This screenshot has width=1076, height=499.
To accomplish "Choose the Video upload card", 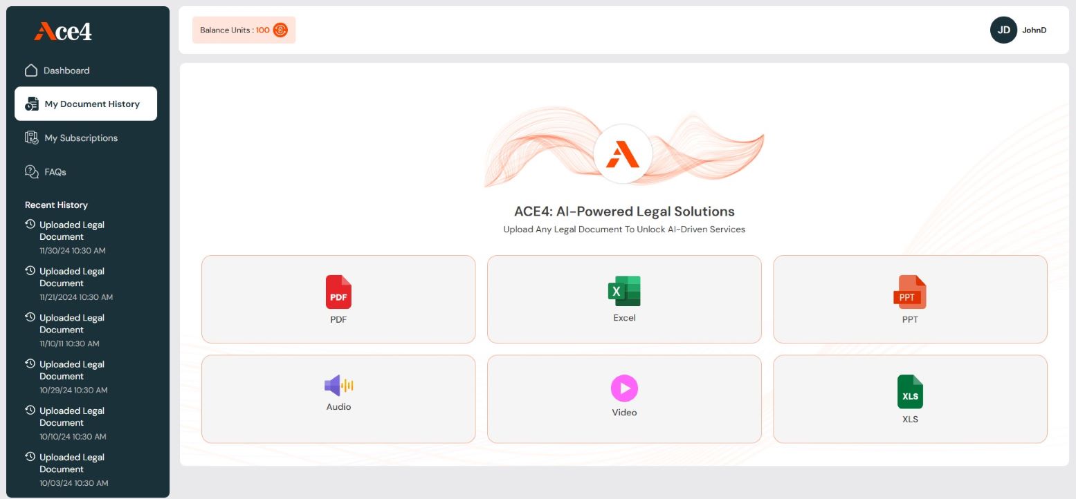I will tap(624, 399).
